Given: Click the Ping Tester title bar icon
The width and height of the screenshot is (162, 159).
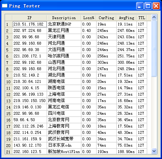Looking at the screenshot, I should (x=5, y=6).
